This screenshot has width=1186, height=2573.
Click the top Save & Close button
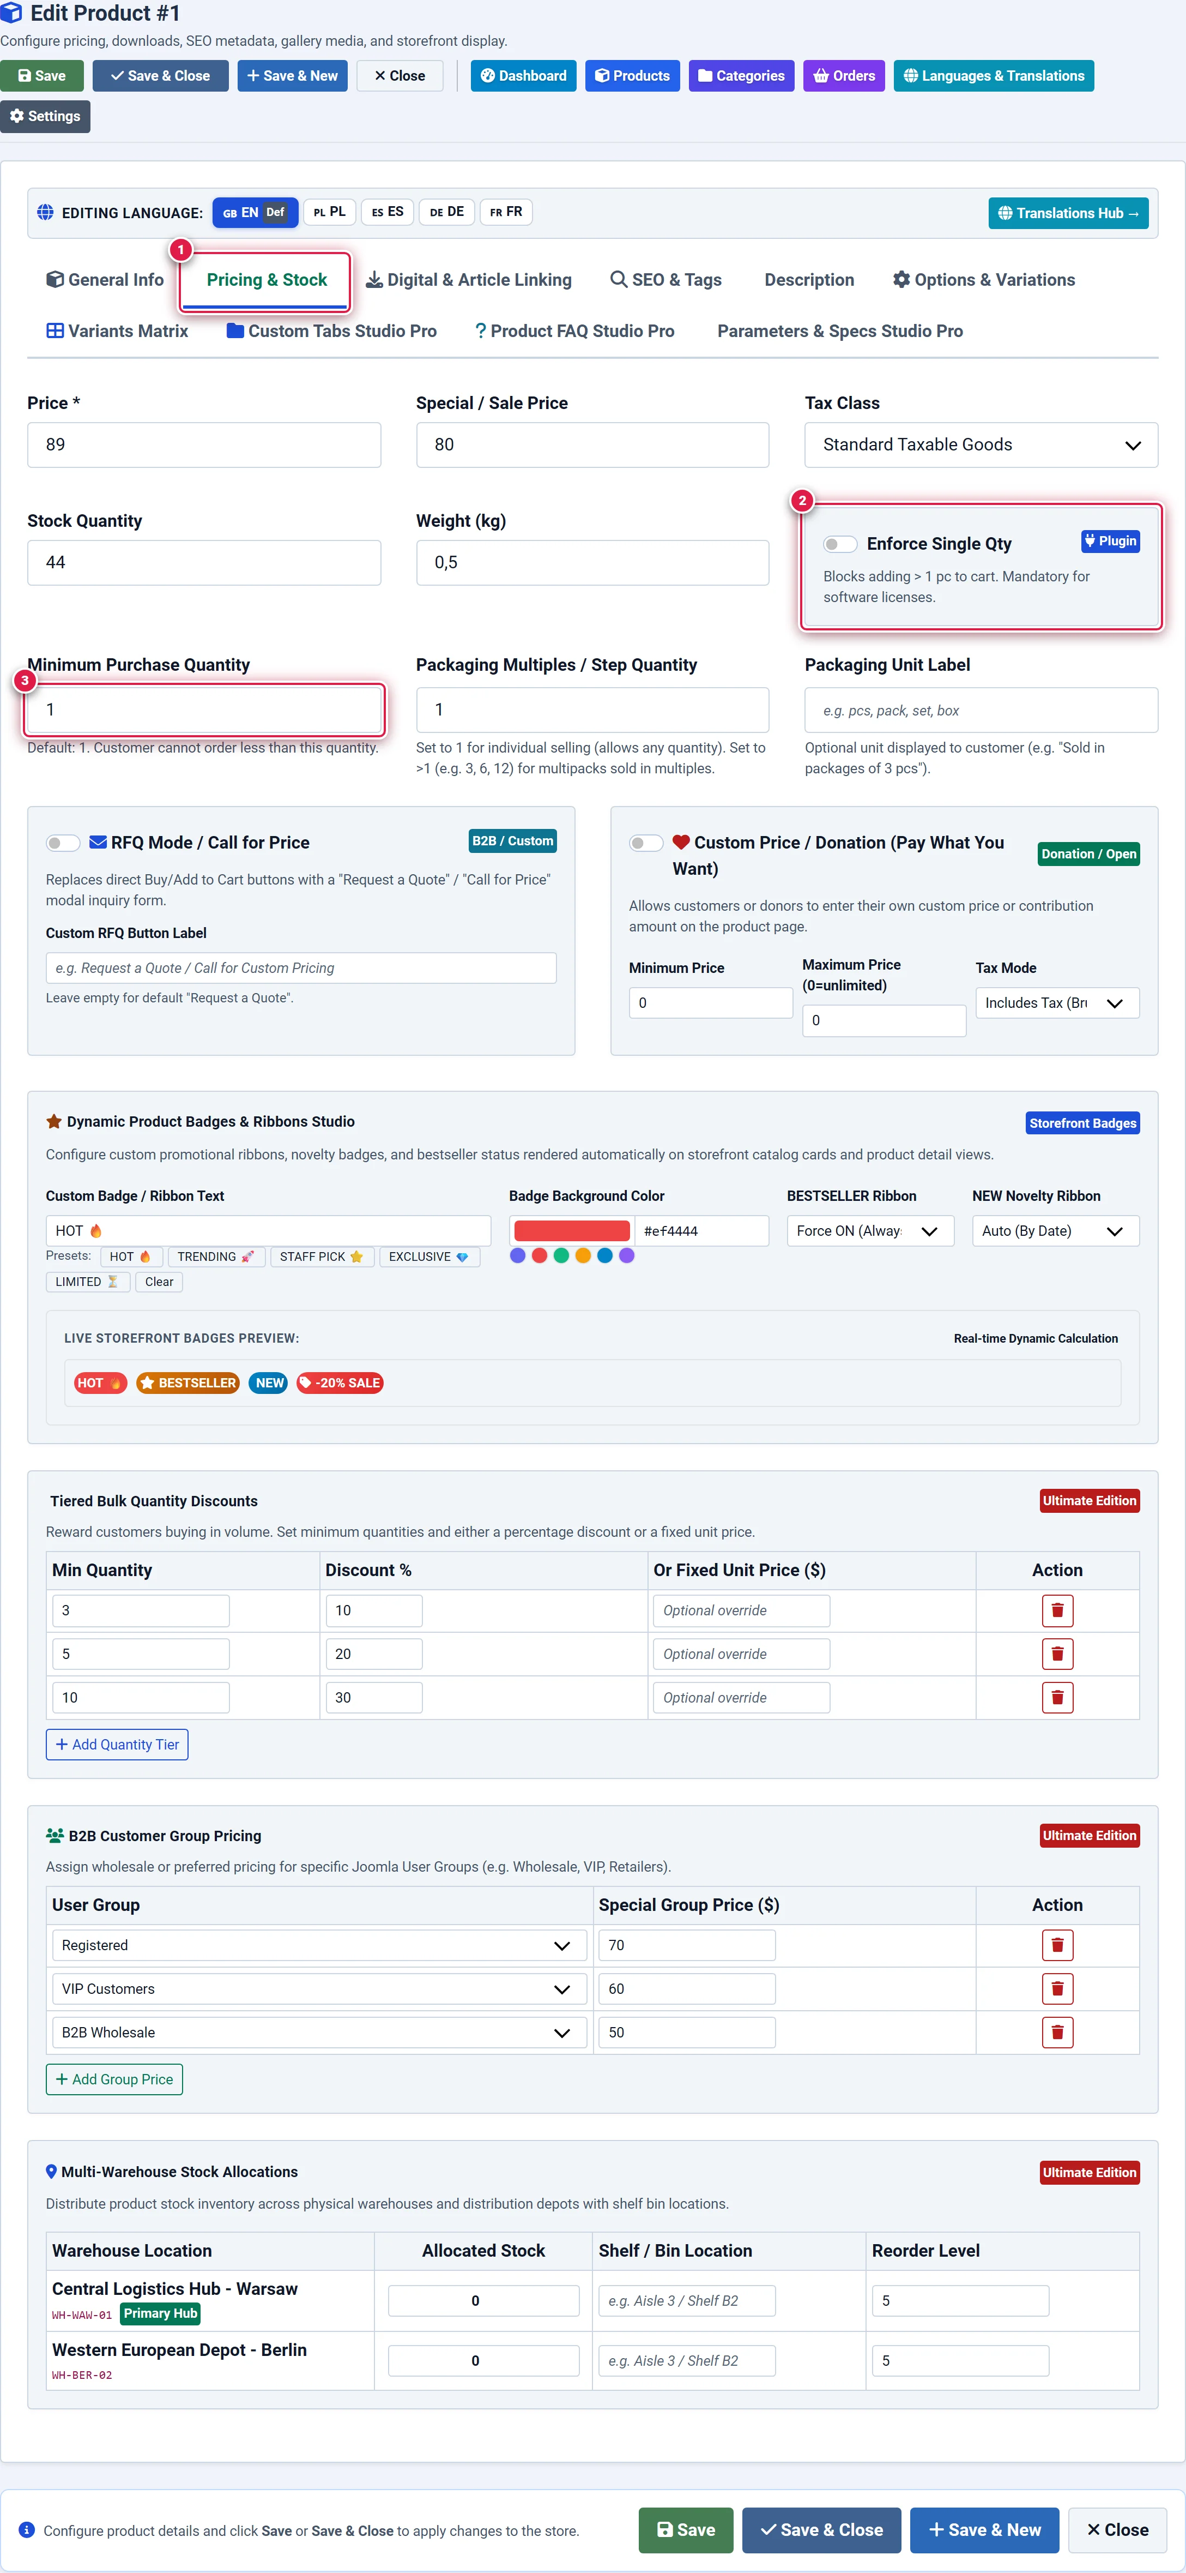[x=161, y=76]
